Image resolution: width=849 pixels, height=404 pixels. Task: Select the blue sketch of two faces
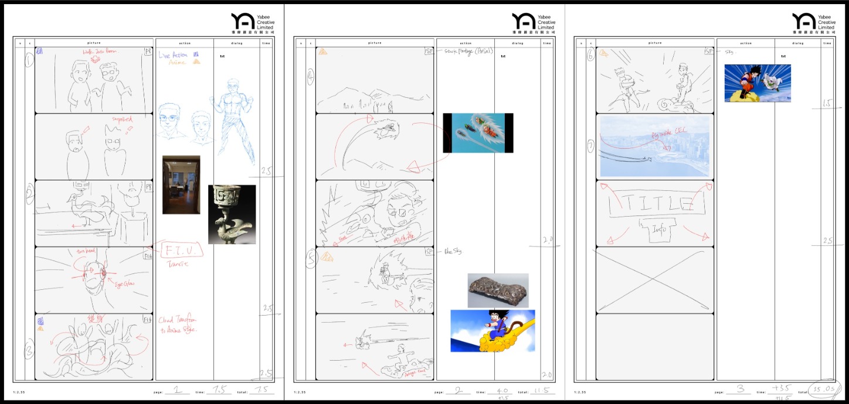click(184, 124)
